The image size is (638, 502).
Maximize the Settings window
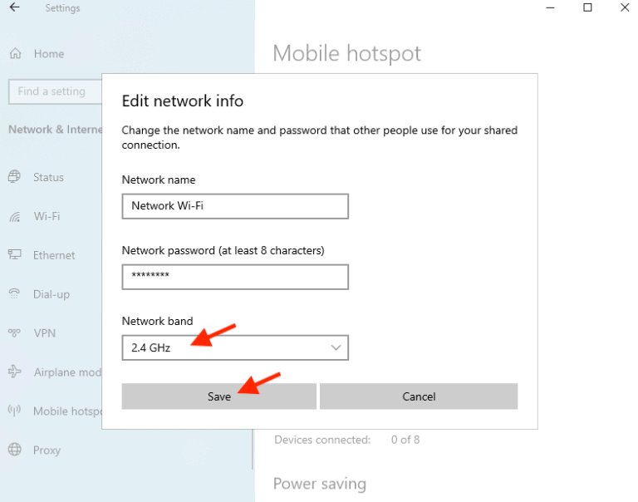[587, 7]
